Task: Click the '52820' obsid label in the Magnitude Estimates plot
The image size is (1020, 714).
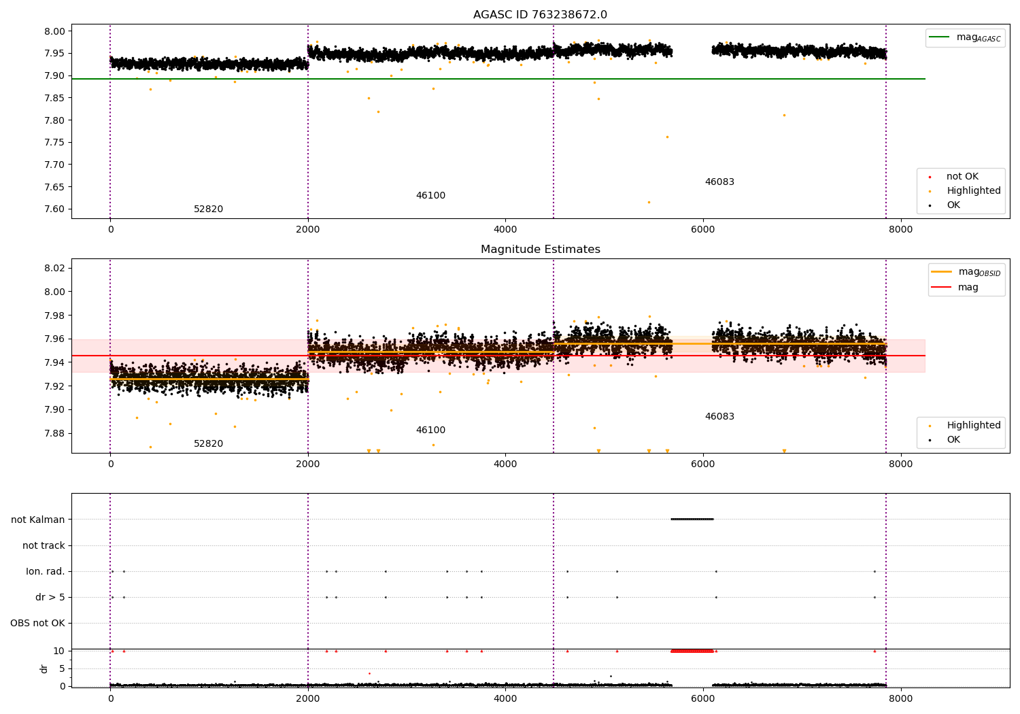Action: [x=208, y=444]
